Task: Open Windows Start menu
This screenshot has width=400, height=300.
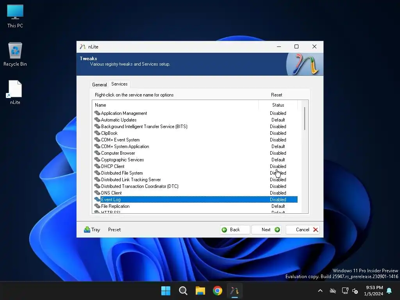Action: (x=166, y=291)
